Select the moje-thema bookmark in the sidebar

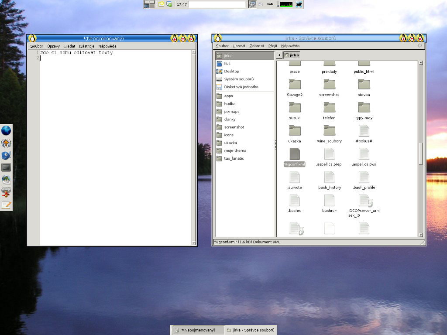pos(235,150)
